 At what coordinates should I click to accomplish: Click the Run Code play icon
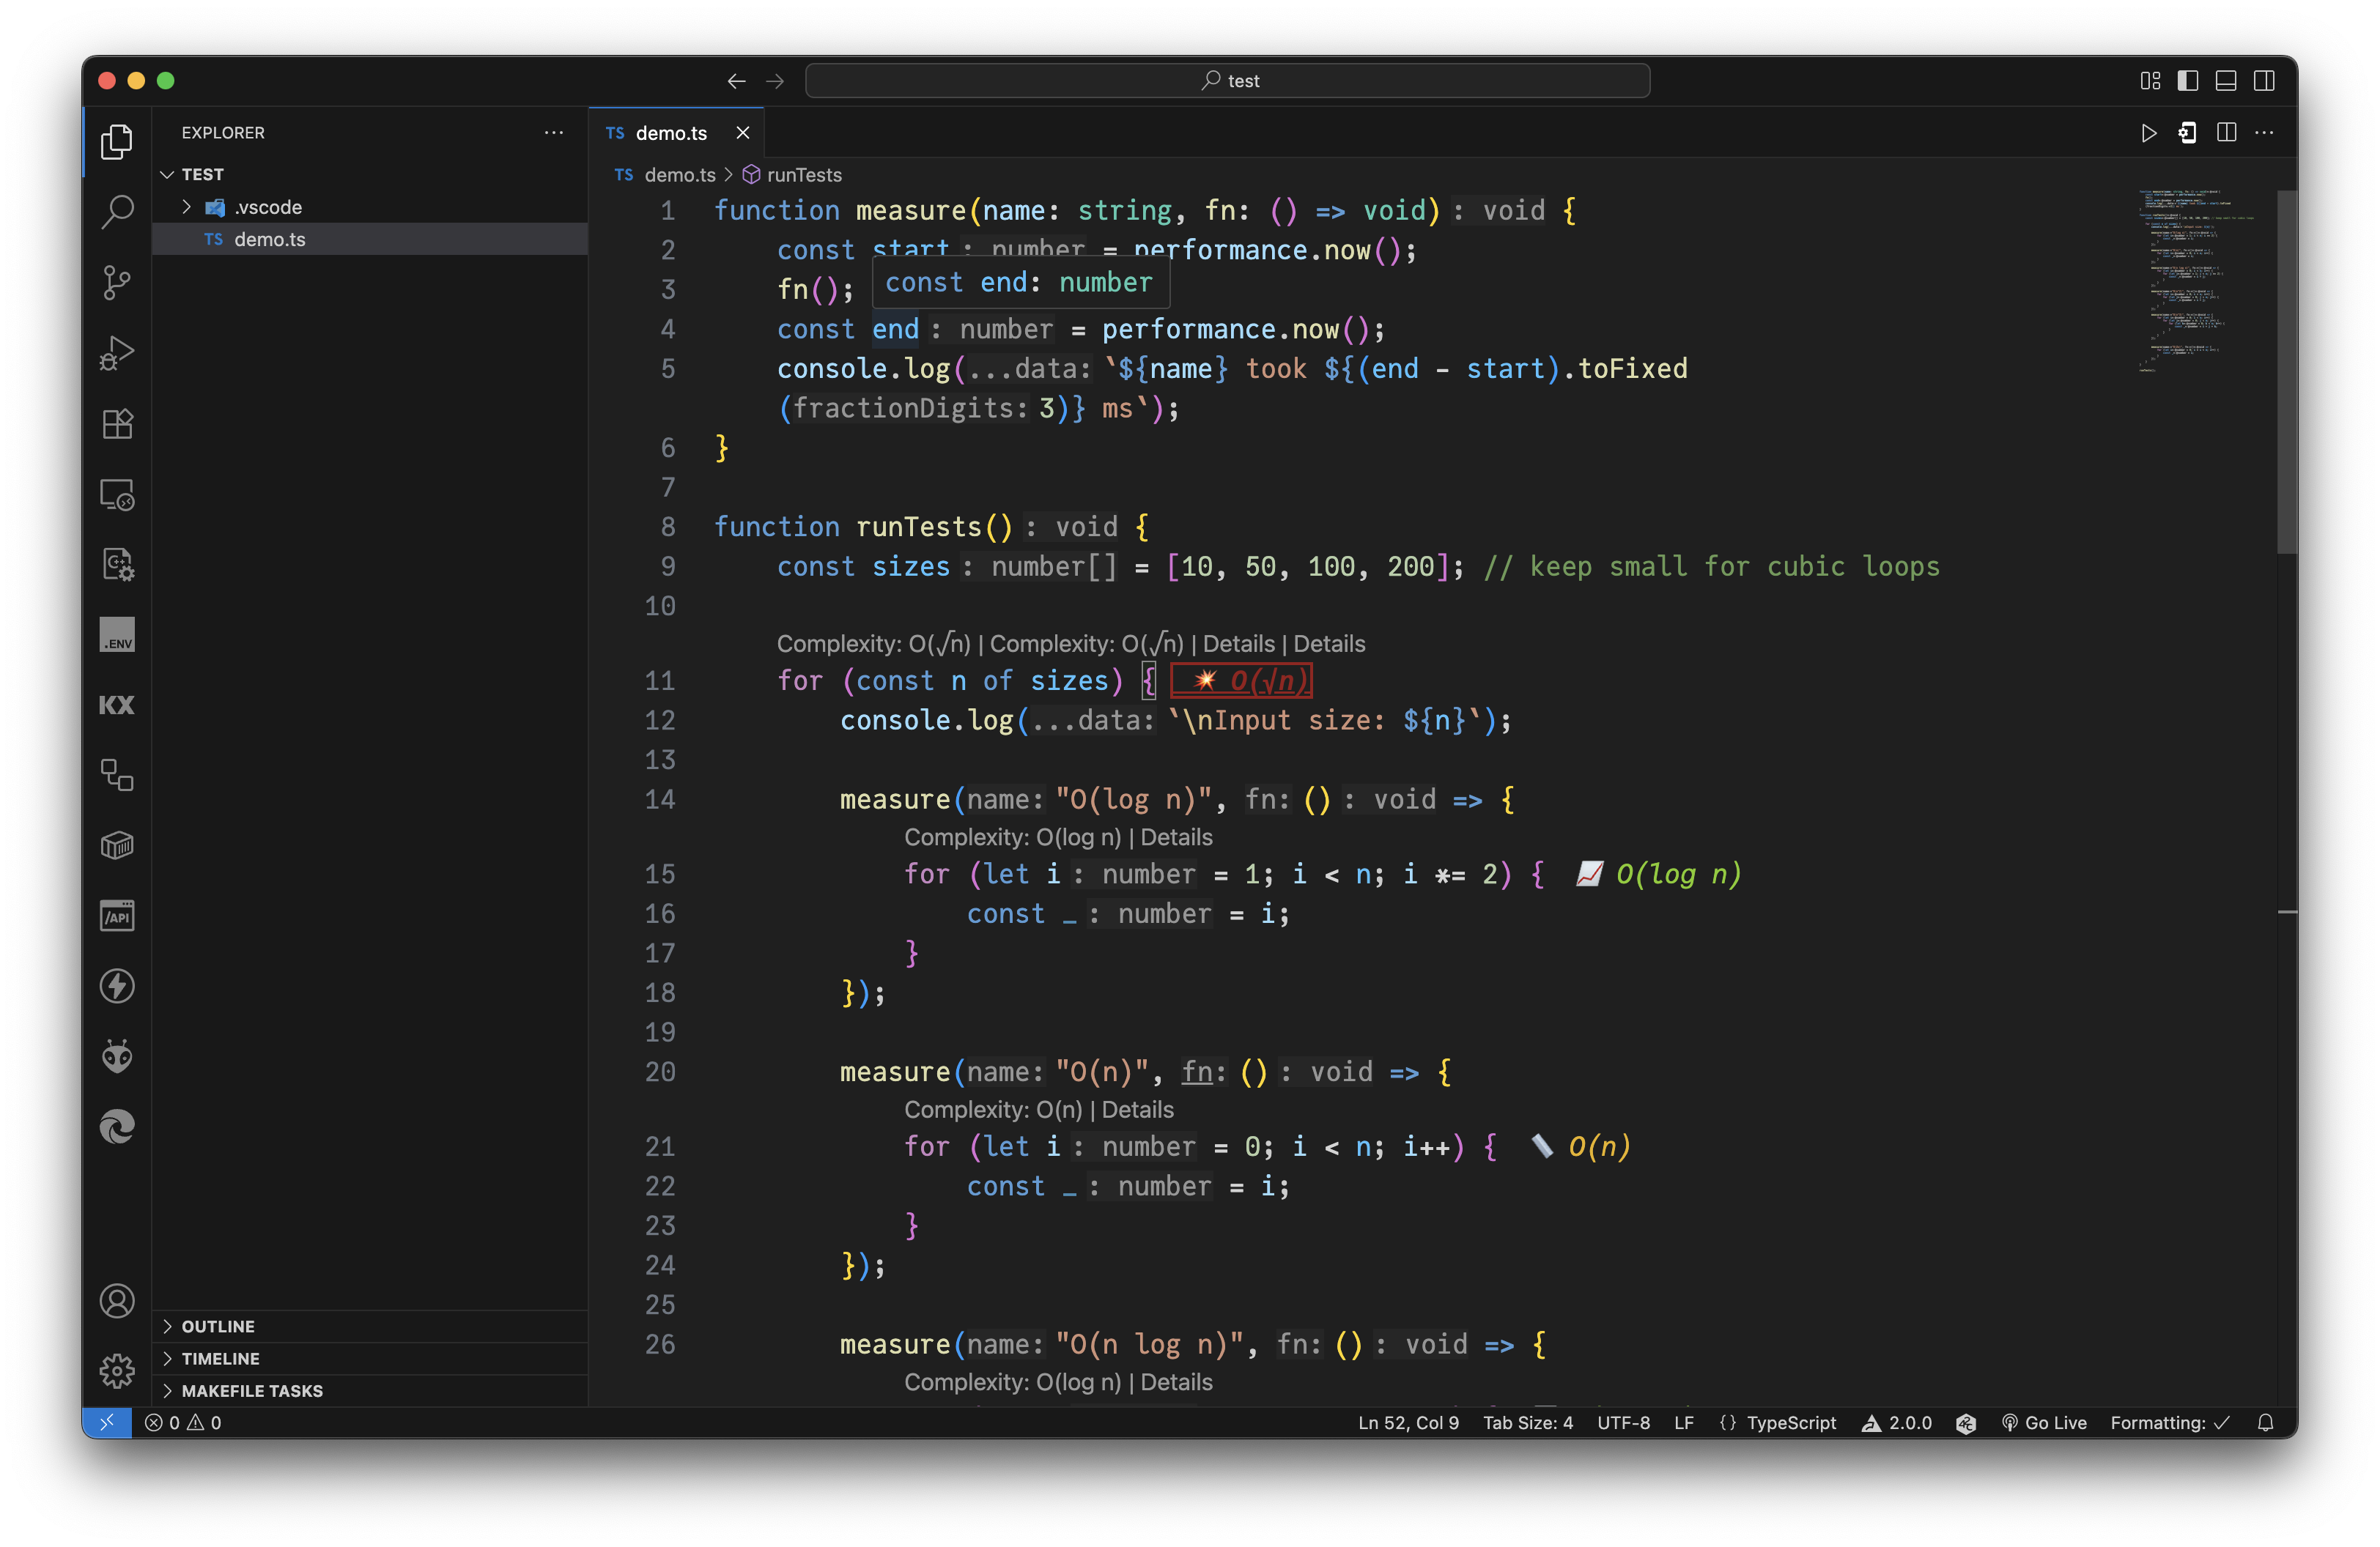pyautogui.click(x=2148, y=133)
